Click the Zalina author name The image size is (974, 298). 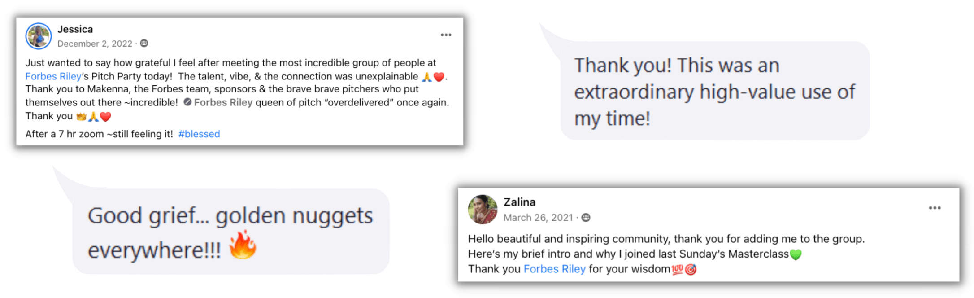519,202
